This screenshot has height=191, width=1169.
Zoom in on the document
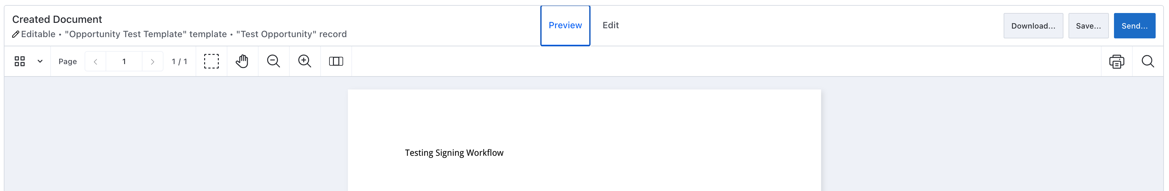[305, 61]
